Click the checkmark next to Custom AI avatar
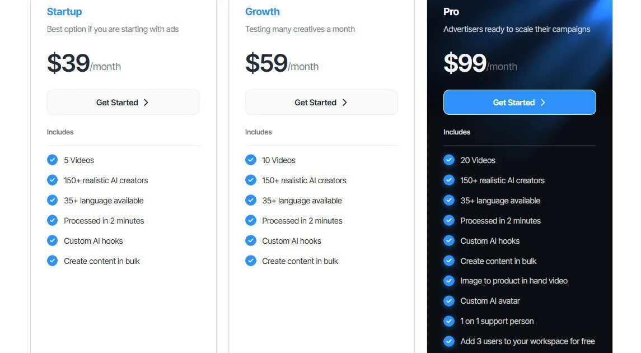This screenshot has width=641, height=353. (x=449, y=301)
